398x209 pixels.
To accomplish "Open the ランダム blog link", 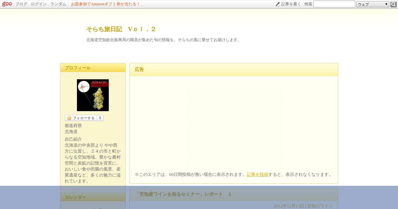I will pyautogui.click(x=58, y=4).
